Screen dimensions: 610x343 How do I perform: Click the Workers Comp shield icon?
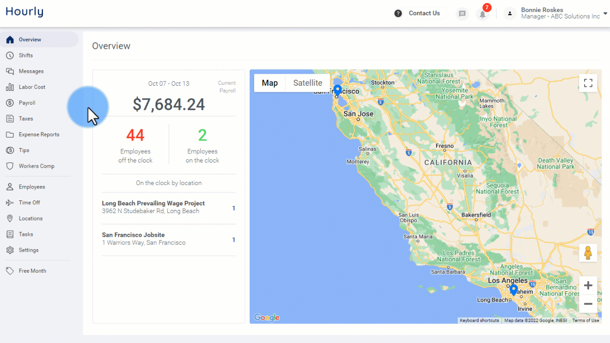9,166
